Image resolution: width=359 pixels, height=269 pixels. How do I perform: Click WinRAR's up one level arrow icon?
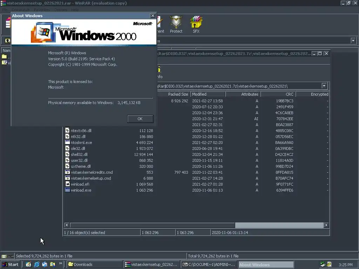8,41
